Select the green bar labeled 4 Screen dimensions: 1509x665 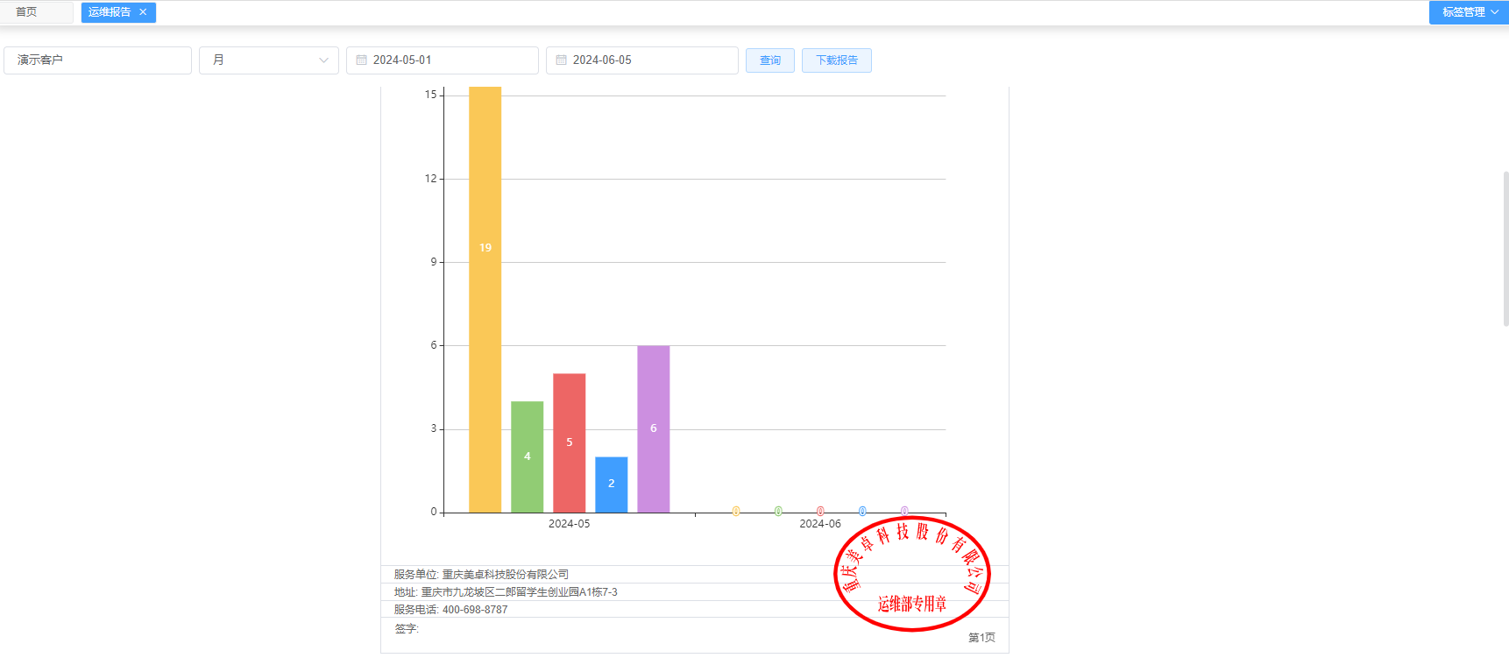[527, 456]
